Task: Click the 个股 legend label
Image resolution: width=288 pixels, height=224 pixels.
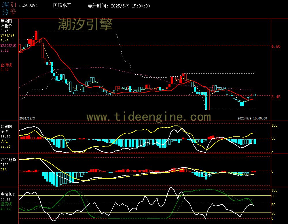Action: [4, 132]
